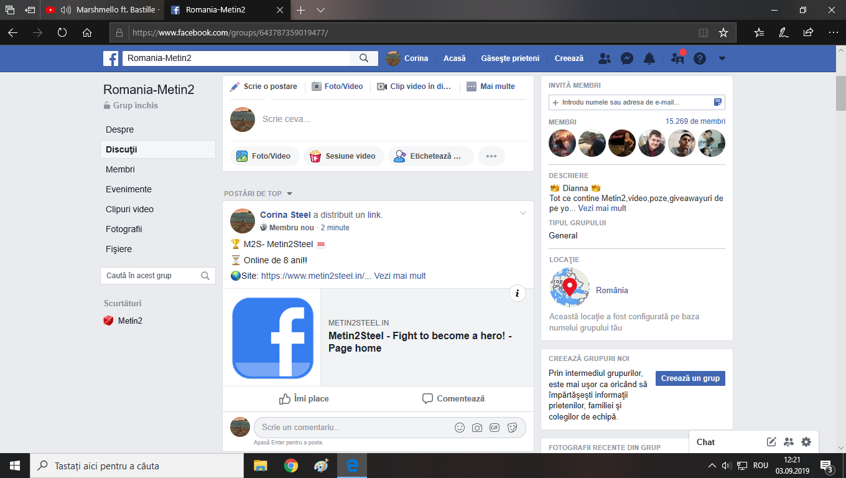
Task: Click the Edge reload button
Action: (62, 32)
